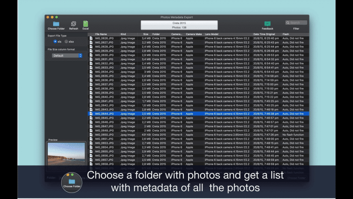Sort by the Flash column header
The image size is (353, 199).
[286, 34]
